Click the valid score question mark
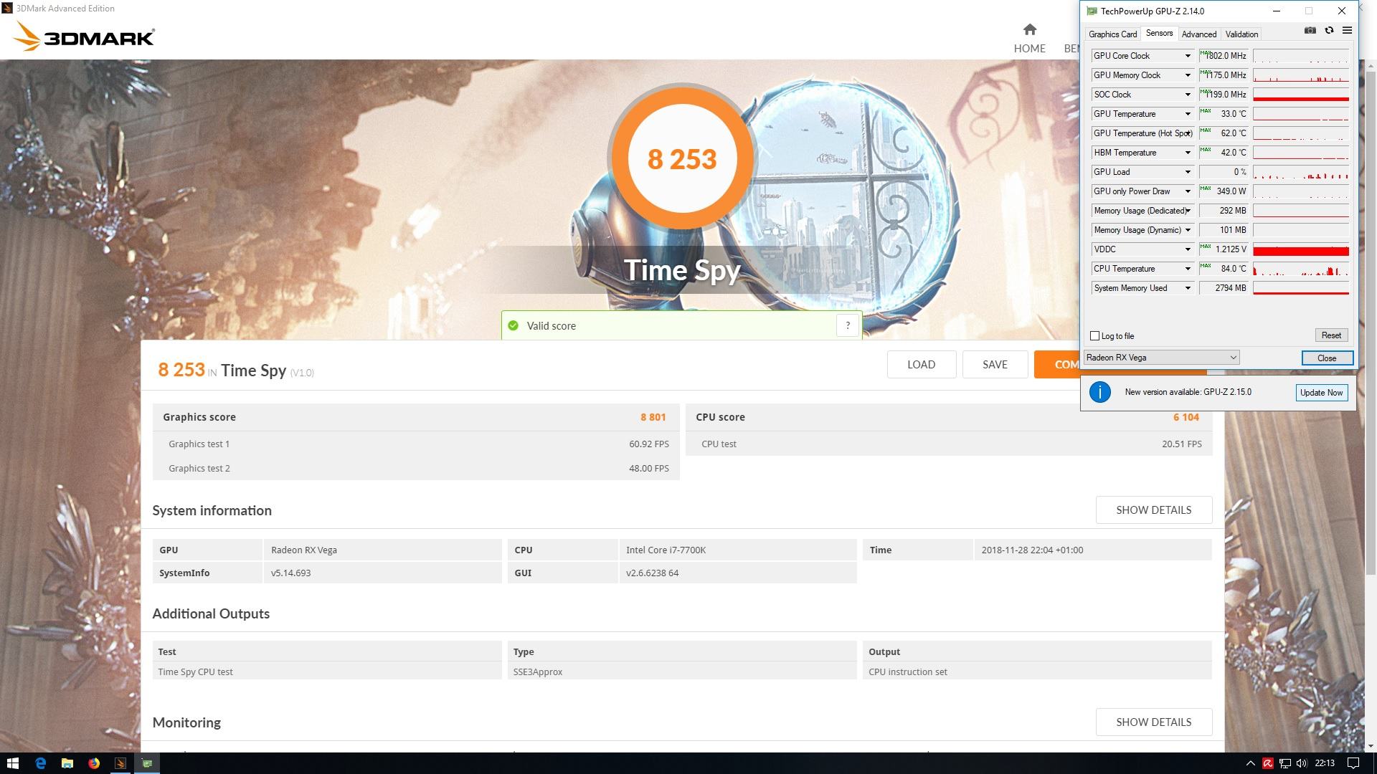 [x=848, y=325]
